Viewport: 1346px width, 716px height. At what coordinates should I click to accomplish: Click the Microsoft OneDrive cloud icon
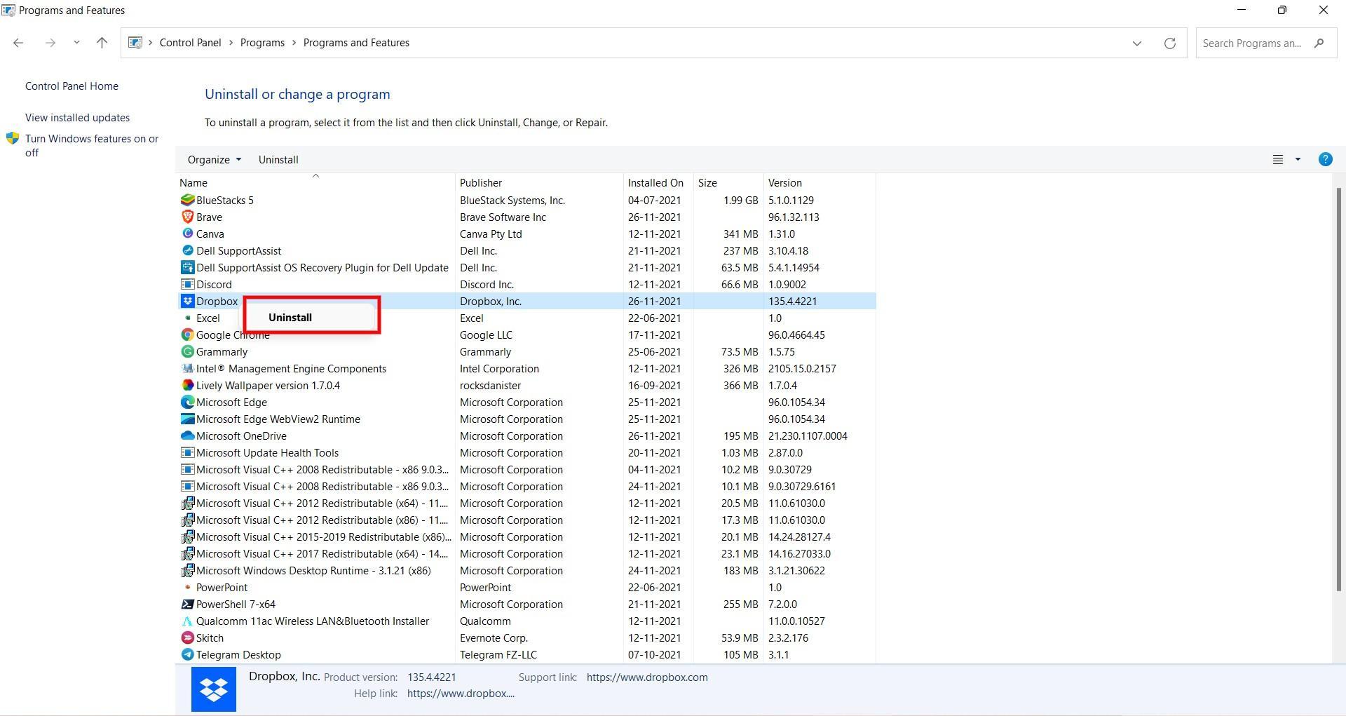tap(187, 435)
